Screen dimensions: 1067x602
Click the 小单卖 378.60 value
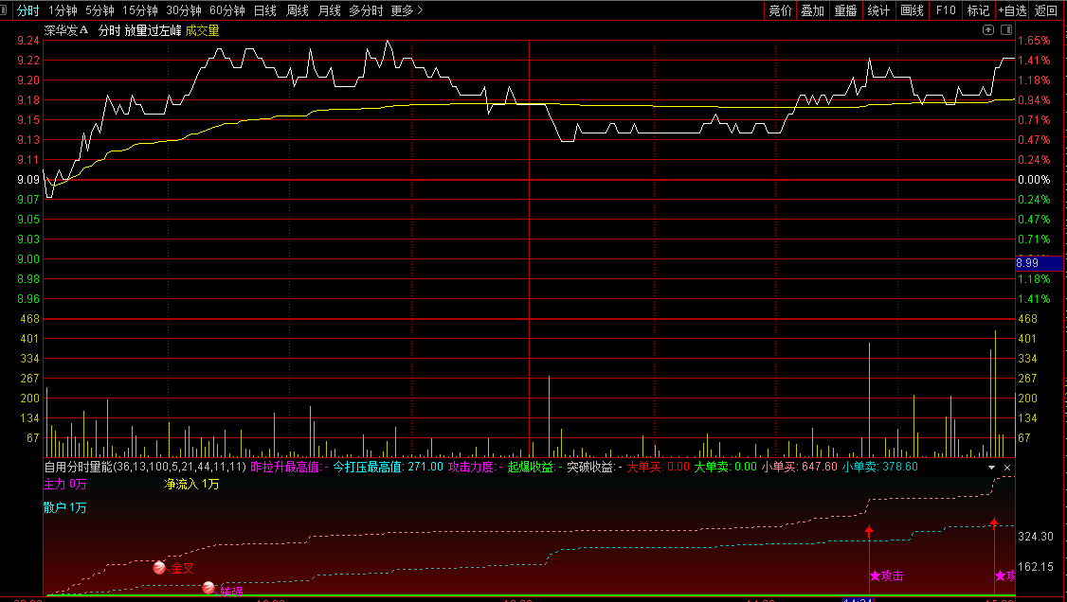(x=880, y=468)
